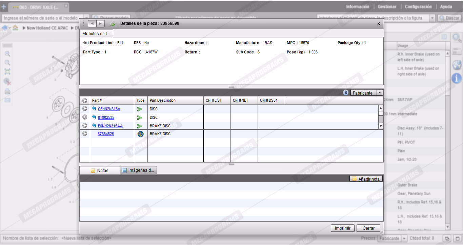Click the Imprimir button
463x245 pixels.
(x=342, y=228)
